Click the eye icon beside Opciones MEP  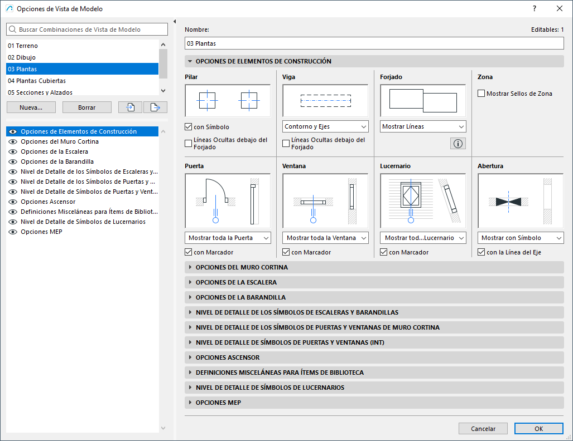pos(12,232)
